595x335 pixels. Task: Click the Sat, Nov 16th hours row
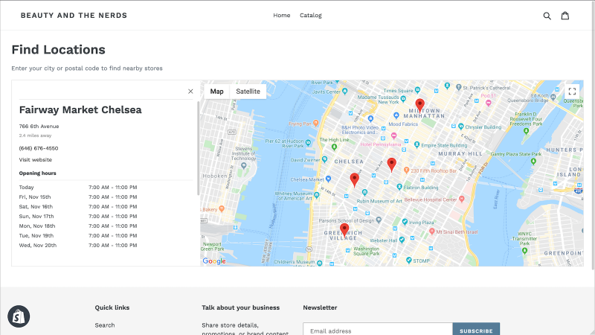point(106,207)
